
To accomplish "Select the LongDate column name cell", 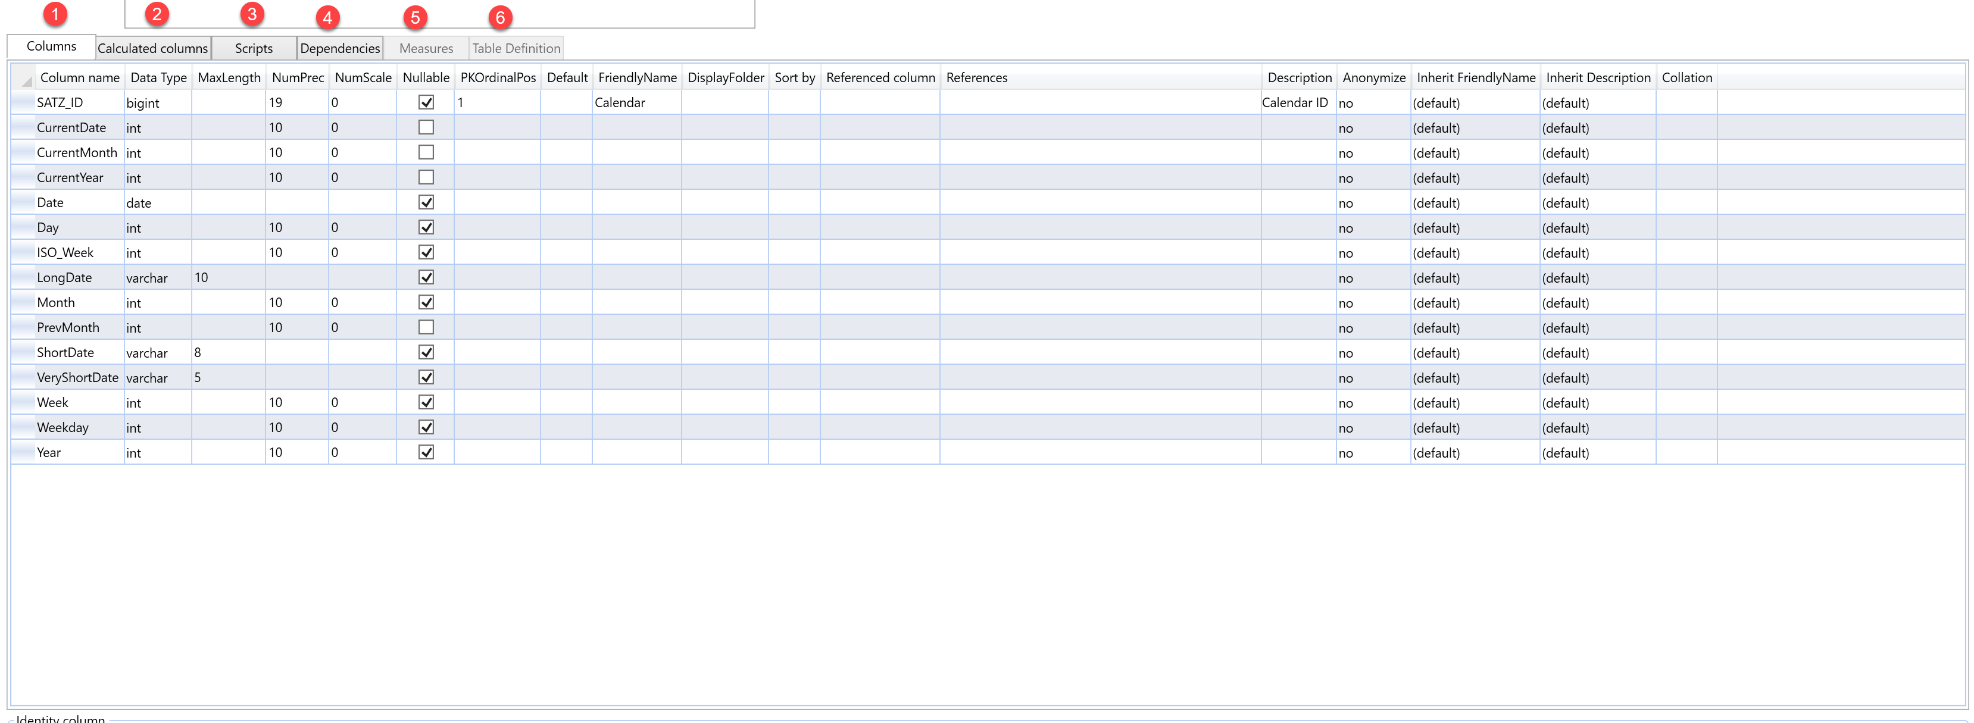I will [x=80, y=277].
